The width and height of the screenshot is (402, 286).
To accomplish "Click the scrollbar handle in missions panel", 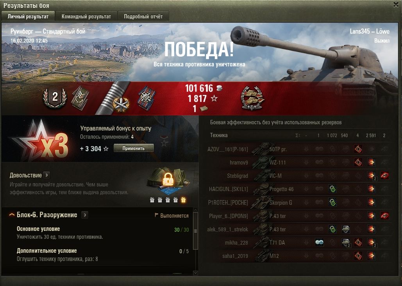I will [195, 231].
